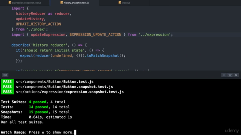The width and height of the screenshot is (241, 135).
Task: Click 'history reducer' describe string
Action: (x=49, y=45)
